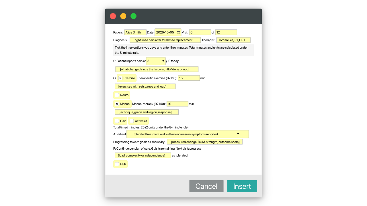Tick the Neuro checkbox
Viewport: 367px width, 206px height.
click(117, 95)
